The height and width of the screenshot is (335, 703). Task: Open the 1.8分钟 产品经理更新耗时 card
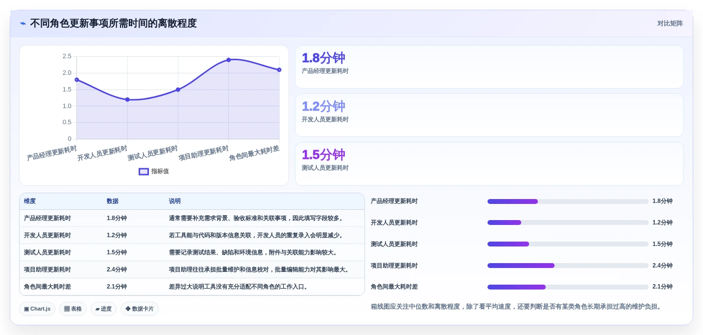[489, 67]
